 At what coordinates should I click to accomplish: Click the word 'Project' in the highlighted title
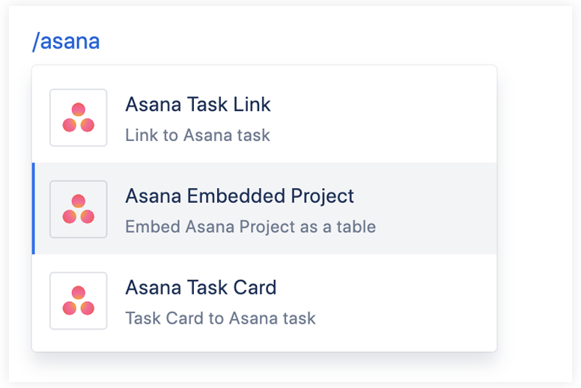point(323,196)
